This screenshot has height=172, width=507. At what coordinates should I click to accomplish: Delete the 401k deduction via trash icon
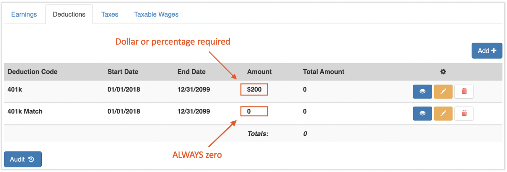pos(464,91)
